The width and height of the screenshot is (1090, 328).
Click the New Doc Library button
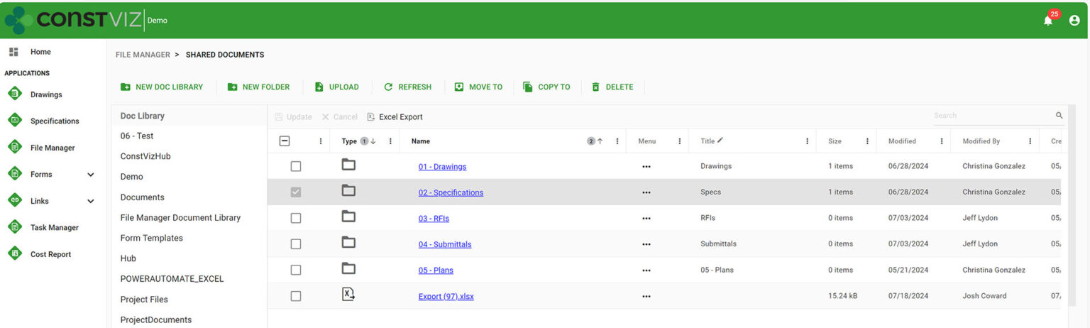pyautogui.click(x=162, y=87)
